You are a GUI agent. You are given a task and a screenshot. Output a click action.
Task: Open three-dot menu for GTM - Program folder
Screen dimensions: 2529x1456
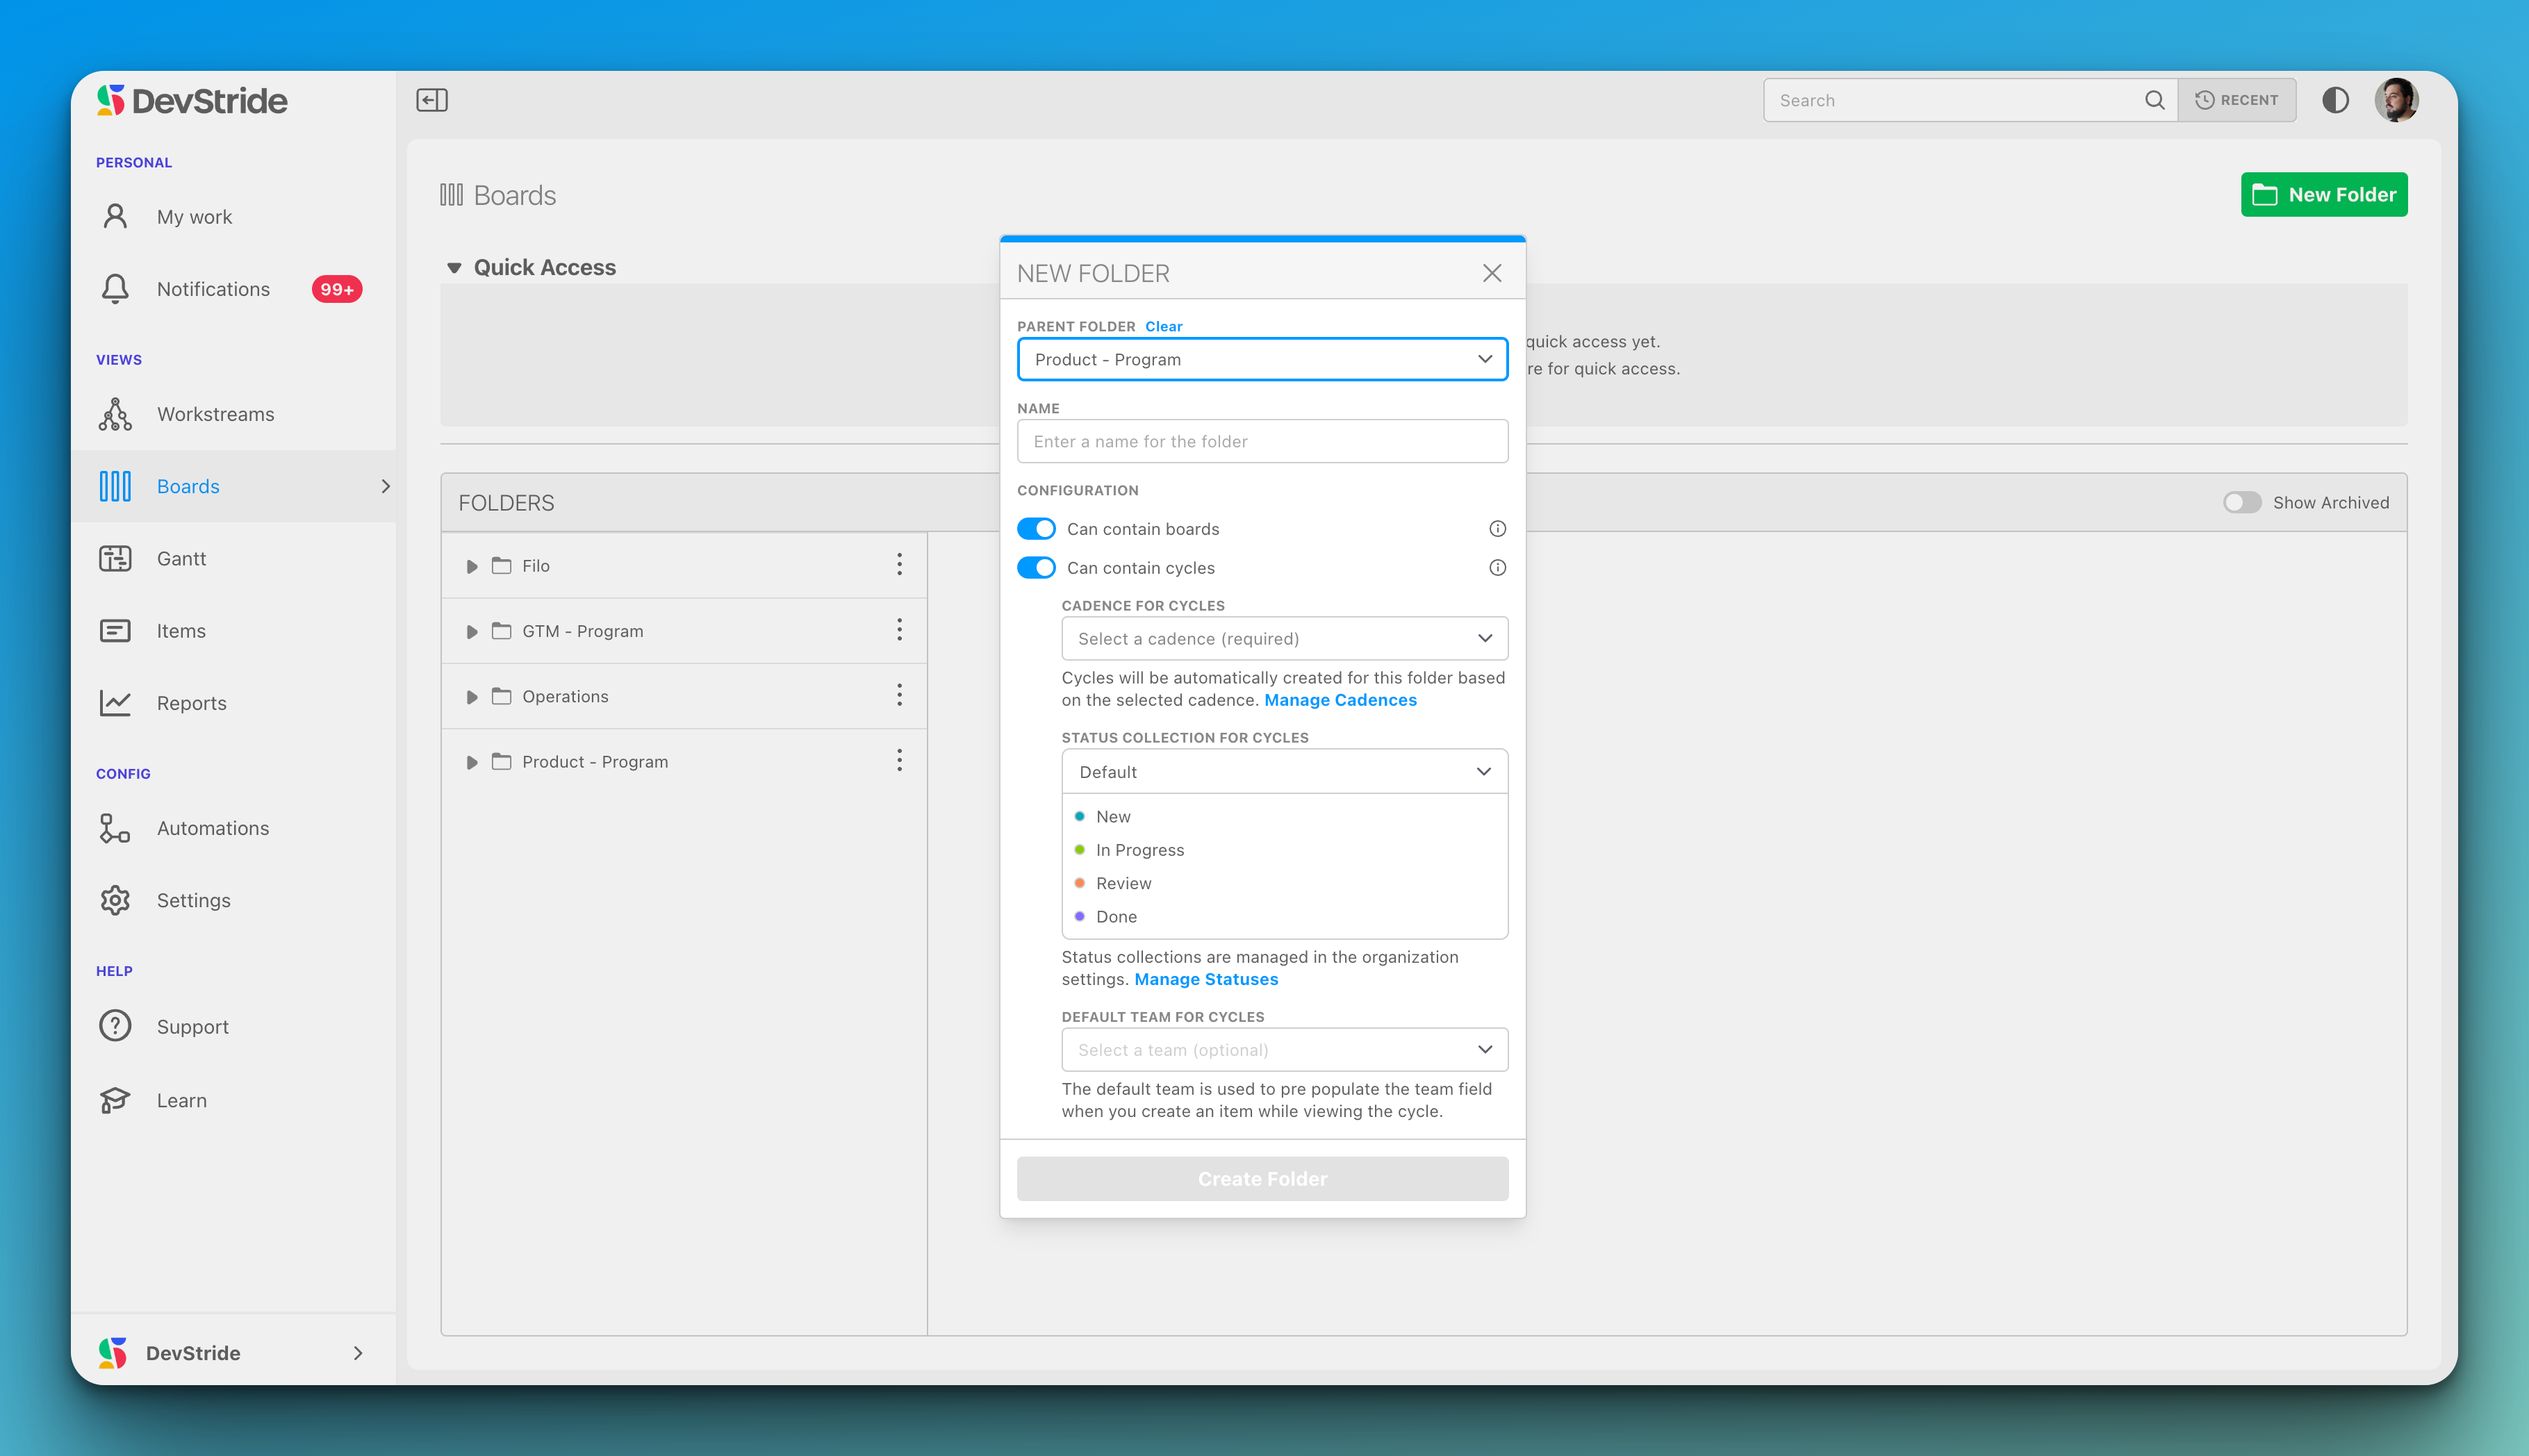point(899,630)
